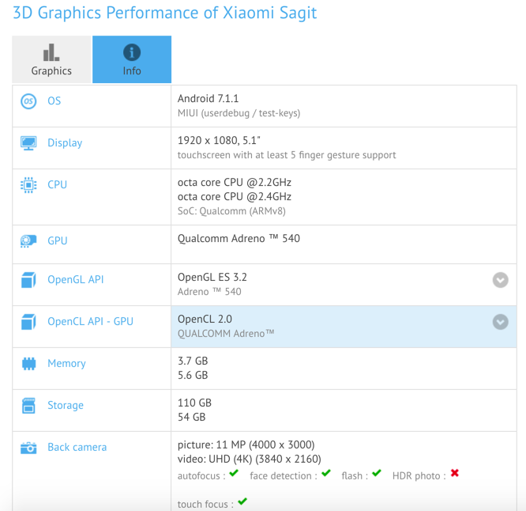Click video: UHD (4K) resolution text
Screen dimensions: 526x511
[x=250, y=460]
